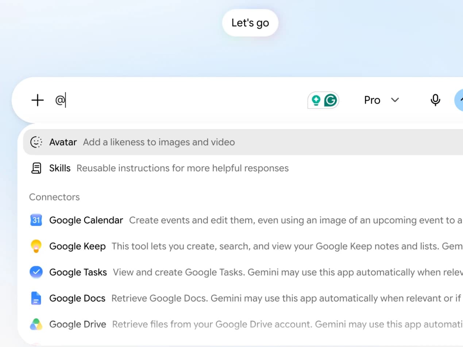Screen dimensions: 463x347
Task: Choose Google Docs from Connectors
Action: (243, 298)
